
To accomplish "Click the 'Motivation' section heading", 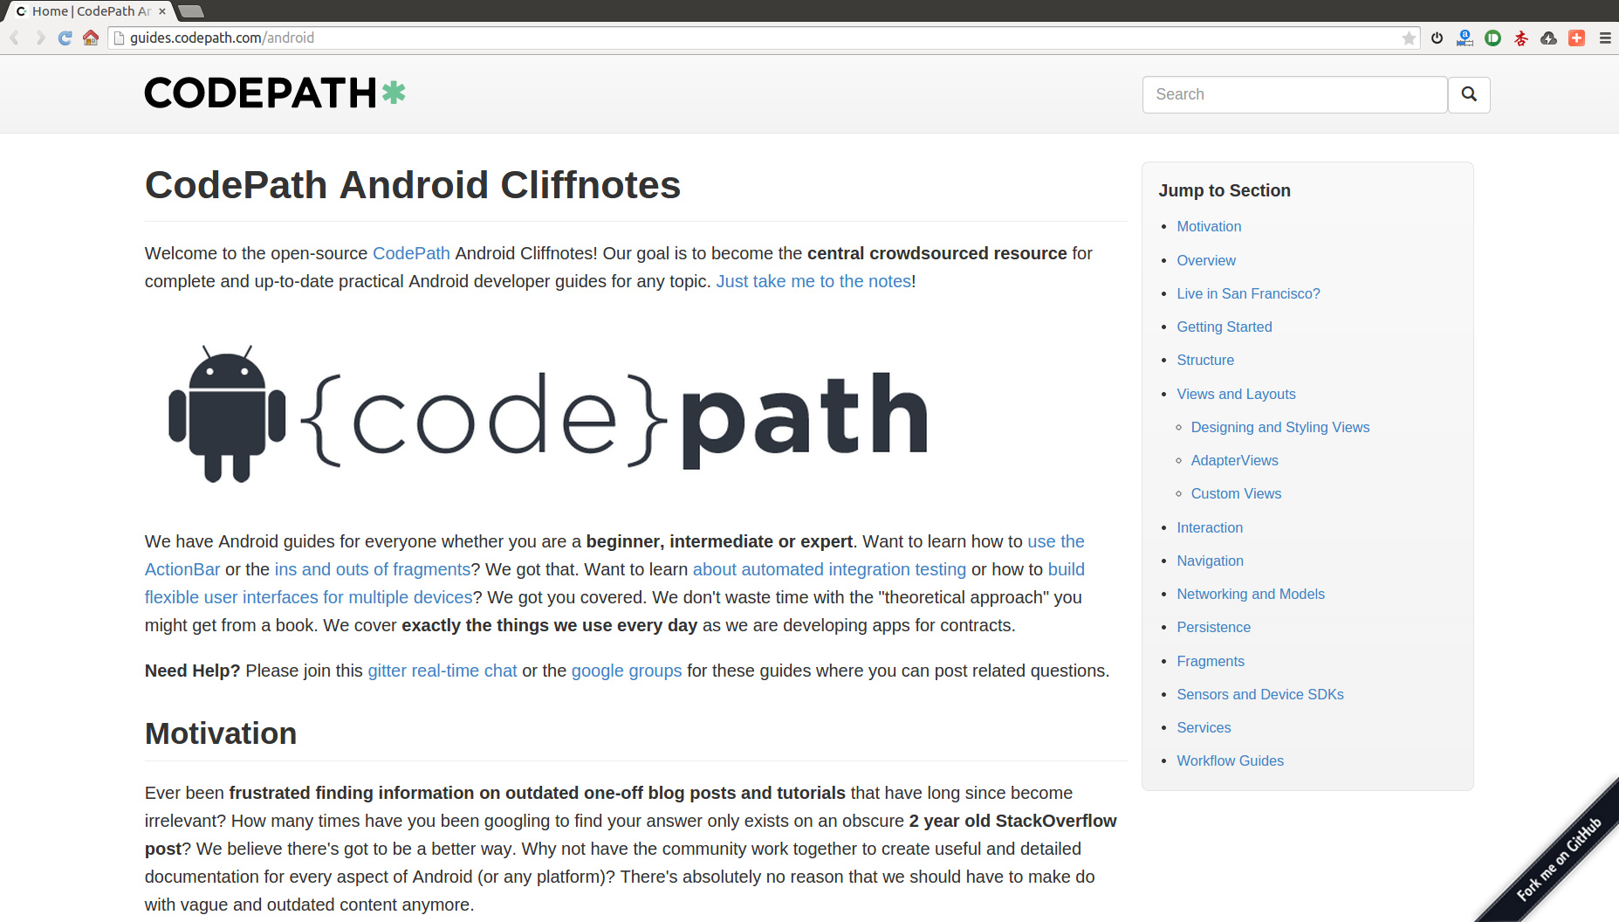I will (221, 733).
